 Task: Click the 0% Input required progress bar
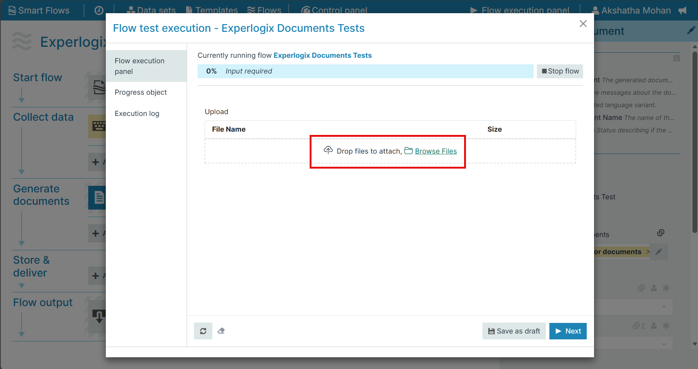(x=365, y=71)
